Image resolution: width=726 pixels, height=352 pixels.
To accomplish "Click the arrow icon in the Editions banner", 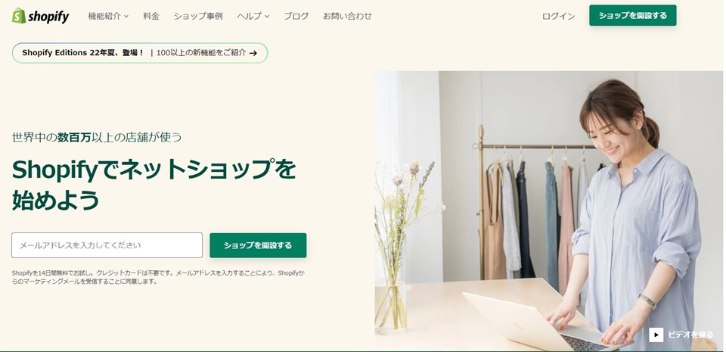I will (x=253, y=53).
